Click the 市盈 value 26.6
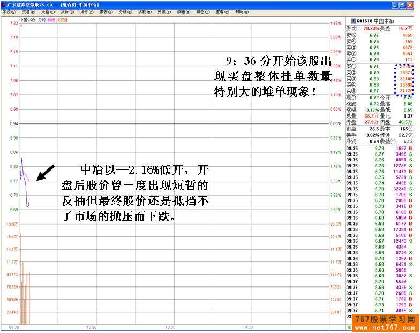Image resolution: width=420 pixels, height=333 pixels. [x=374, y=129]
